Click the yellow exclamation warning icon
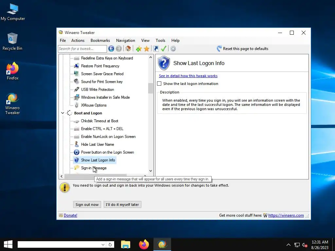This screenshot has height=251, width=335. 64,188
